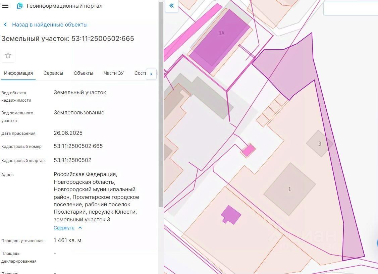Click the Геоинформационный портал logo icon
Viewport: 378px width, 274px height.
point(20,6)
